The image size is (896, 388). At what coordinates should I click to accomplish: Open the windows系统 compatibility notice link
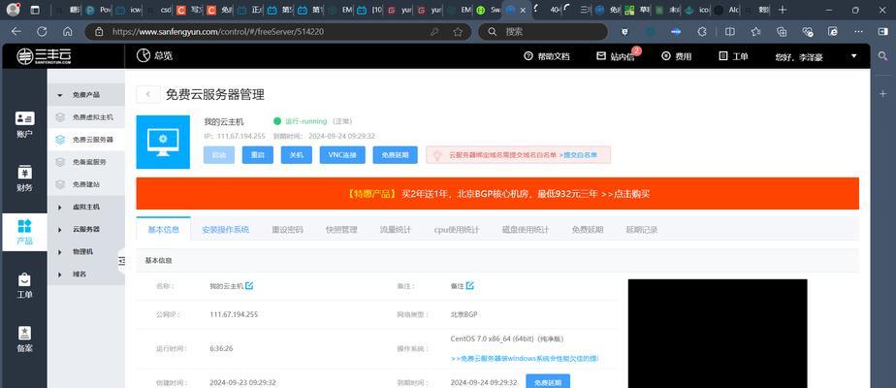(x=525, y=358)
